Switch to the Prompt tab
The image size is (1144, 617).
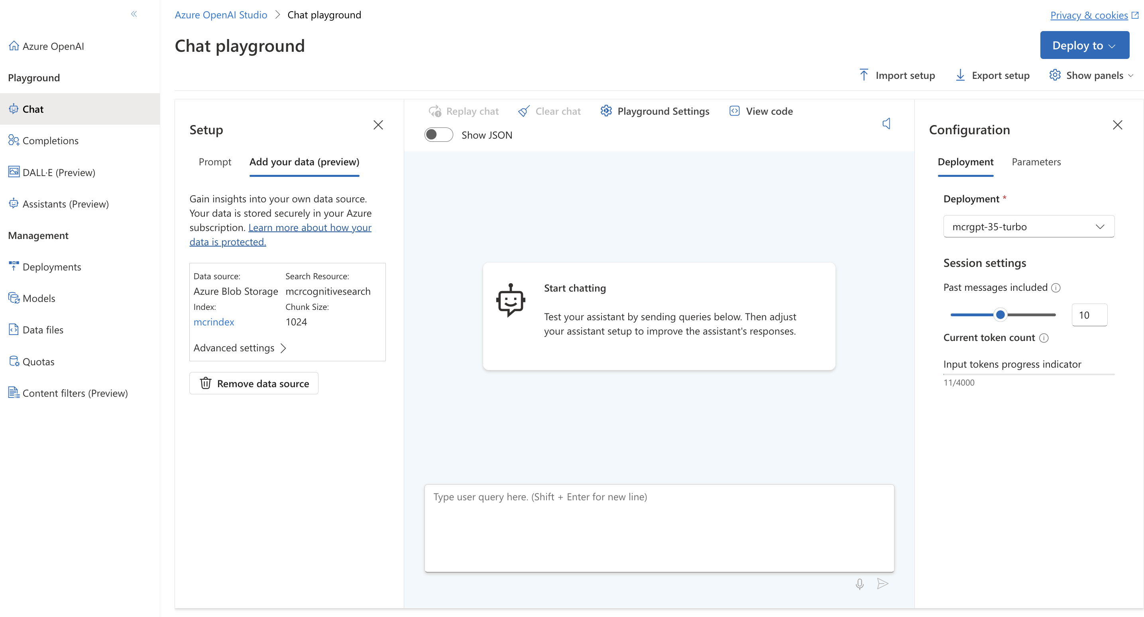coord(215,162)
